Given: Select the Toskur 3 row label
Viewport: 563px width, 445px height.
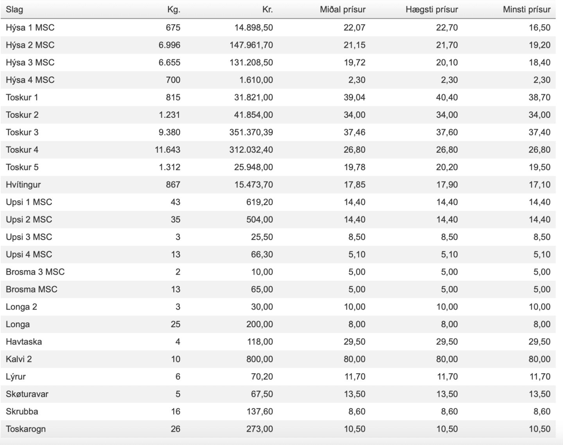Looking at the screenshot, I should point(22,132).
